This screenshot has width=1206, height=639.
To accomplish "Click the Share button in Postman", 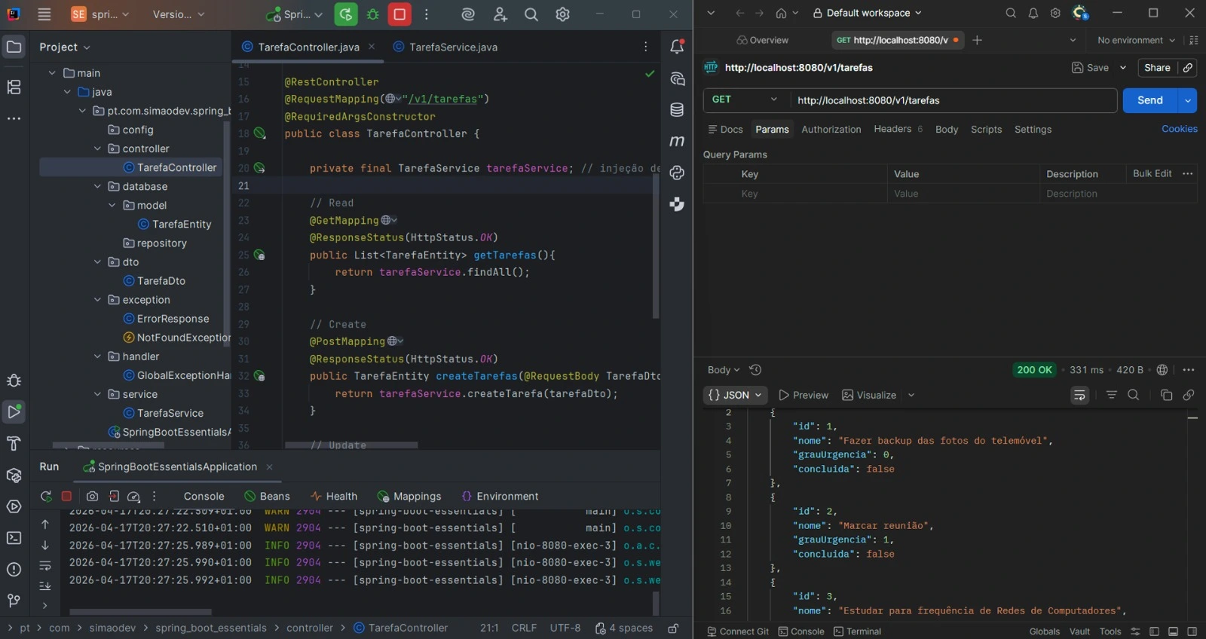I will coord(1157,68).
